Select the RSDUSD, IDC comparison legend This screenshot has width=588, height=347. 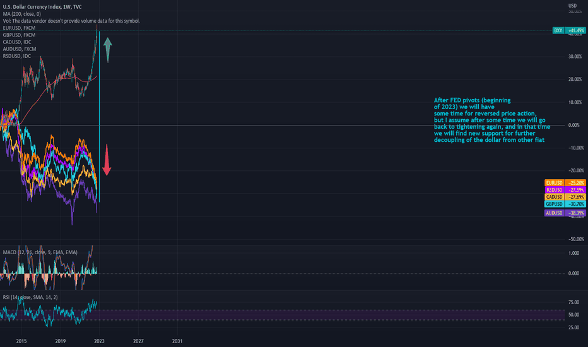pyautogui.click(x=17, y=56)
